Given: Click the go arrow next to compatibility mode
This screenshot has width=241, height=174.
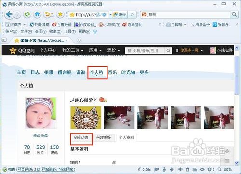Looking at the screenshot, I should pyautogui.click(x=132, y=14).
